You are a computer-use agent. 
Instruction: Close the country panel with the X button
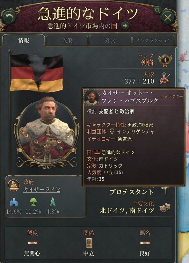(168, 18)
